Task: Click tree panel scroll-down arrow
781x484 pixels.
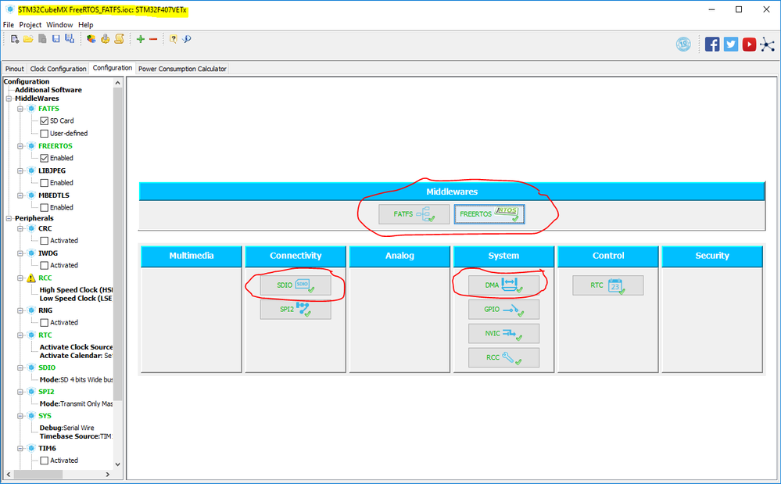Action: click(117, 464)
